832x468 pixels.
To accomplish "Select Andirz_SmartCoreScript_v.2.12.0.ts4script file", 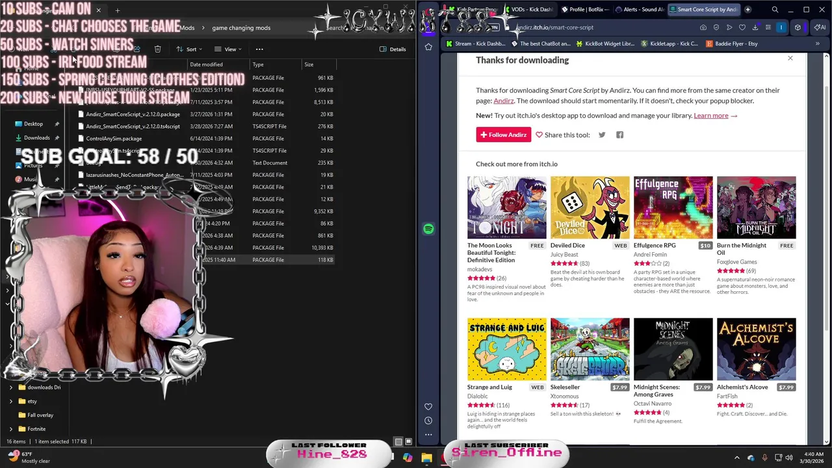I will pos(205,126).
